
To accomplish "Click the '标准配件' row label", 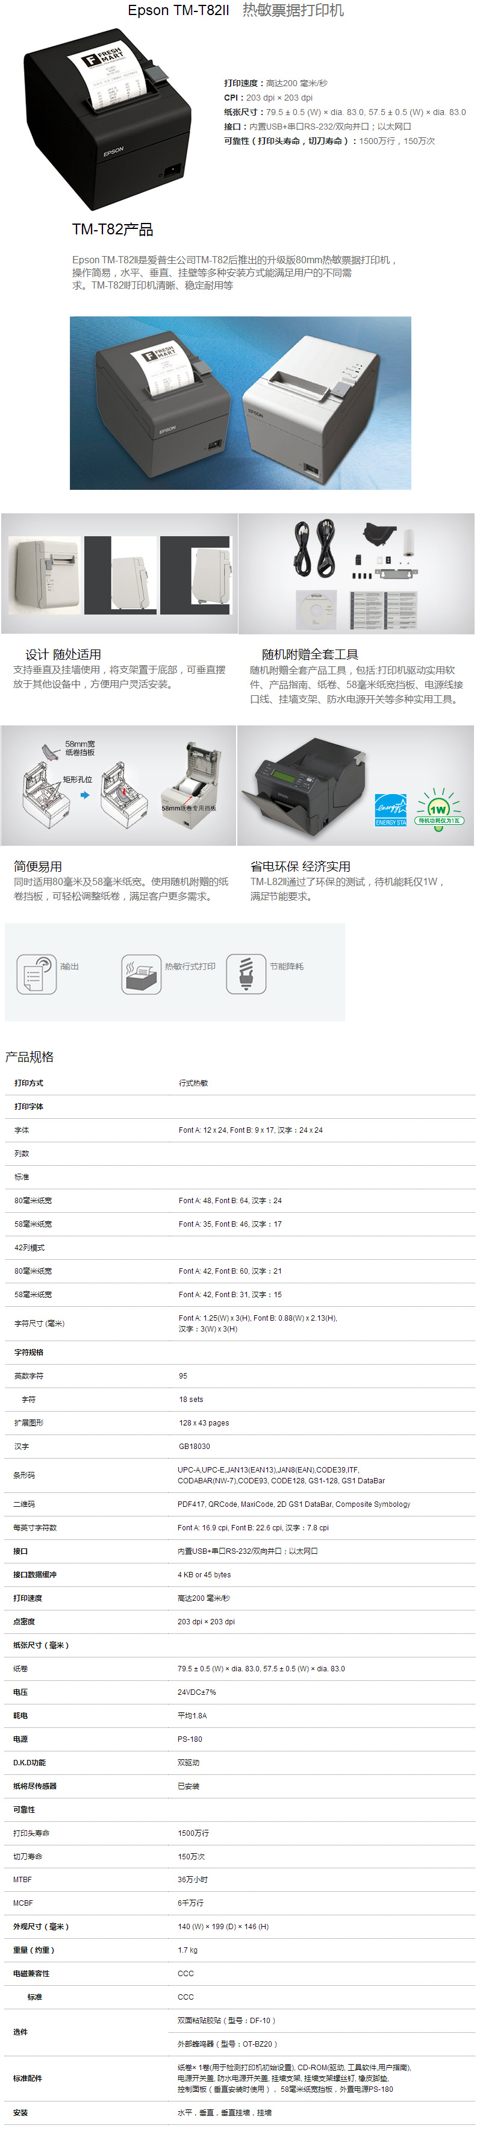I will point(27,2077).
